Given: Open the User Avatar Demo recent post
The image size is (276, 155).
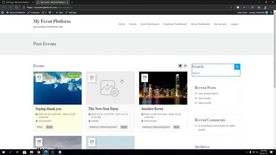Looking at the screenshot, I should point(208,93).
